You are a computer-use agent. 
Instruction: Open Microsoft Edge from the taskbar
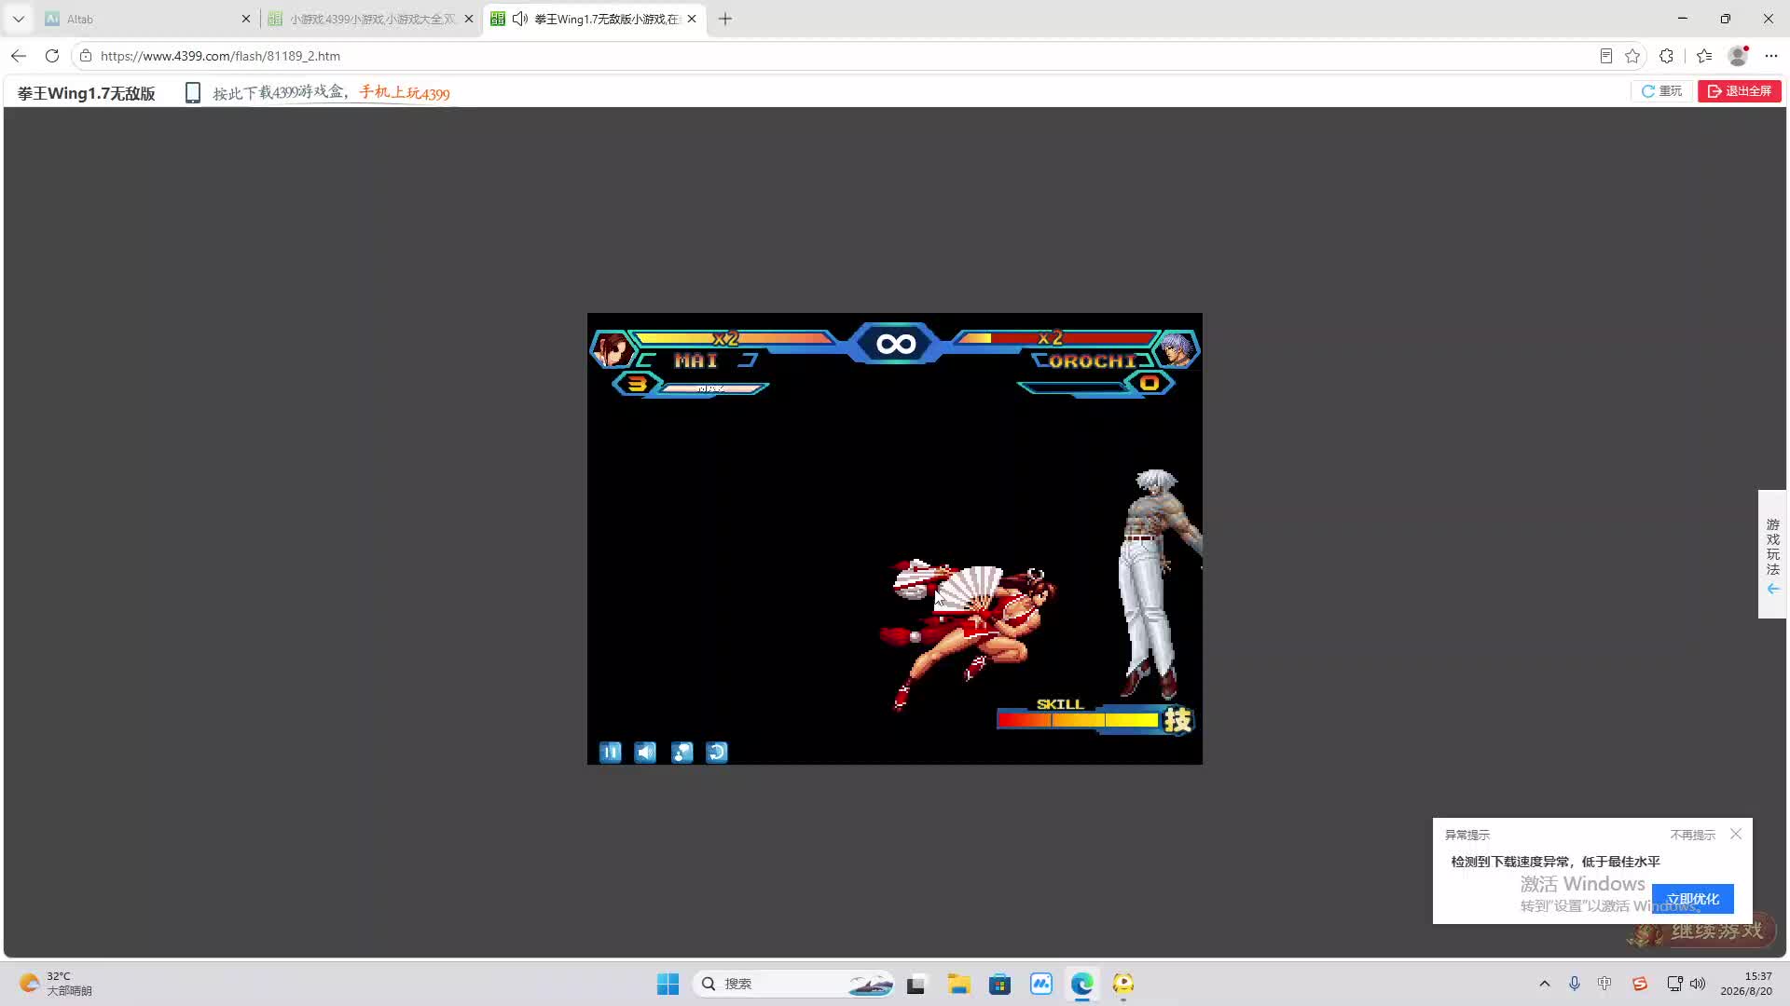click(x=1082, y=984)
